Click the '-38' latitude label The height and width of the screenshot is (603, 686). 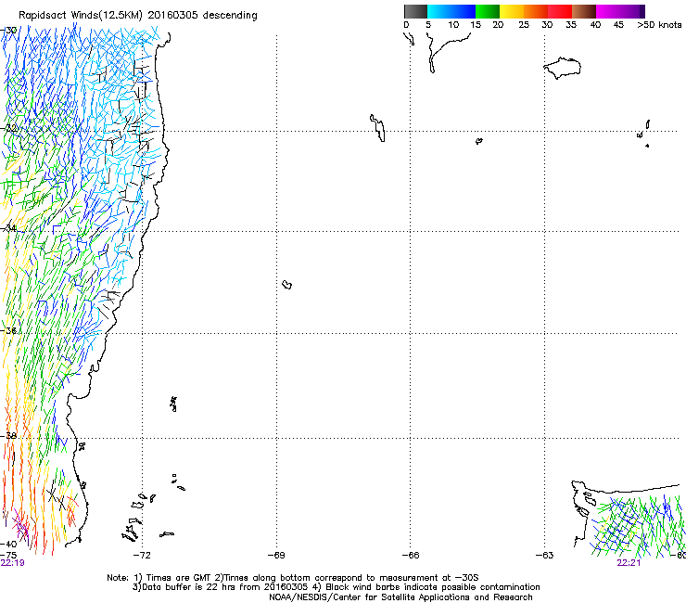click(8, 436)
